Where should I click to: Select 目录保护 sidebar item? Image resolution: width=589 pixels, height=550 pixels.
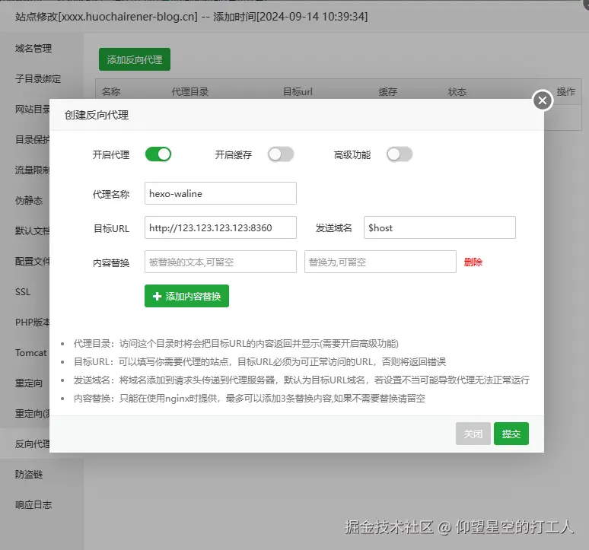[x=32, y=140]
